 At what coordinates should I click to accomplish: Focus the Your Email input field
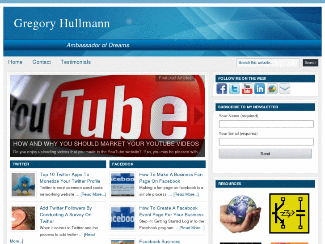coord(266,141)
